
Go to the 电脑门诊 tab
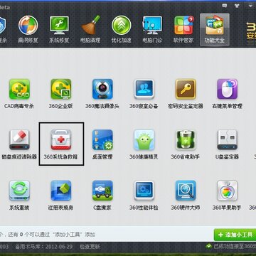pyautogui.click(x=152, y=29)
